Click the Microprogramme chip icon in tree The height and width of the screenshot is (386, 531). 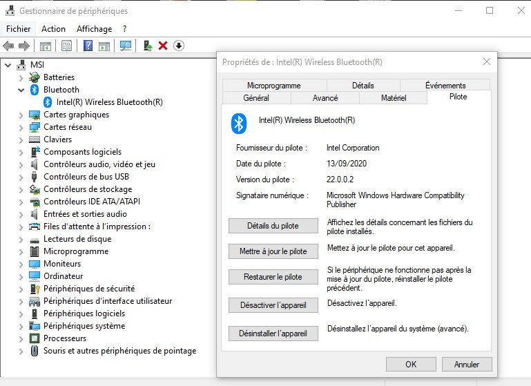35,251
